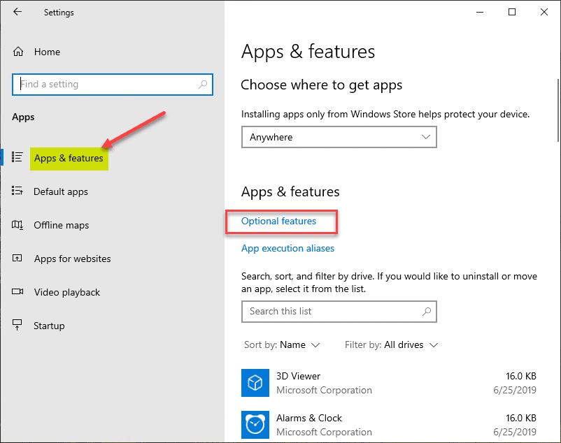
Task: Click the magnifier icon in Find a setting
Action: [203, 85]
